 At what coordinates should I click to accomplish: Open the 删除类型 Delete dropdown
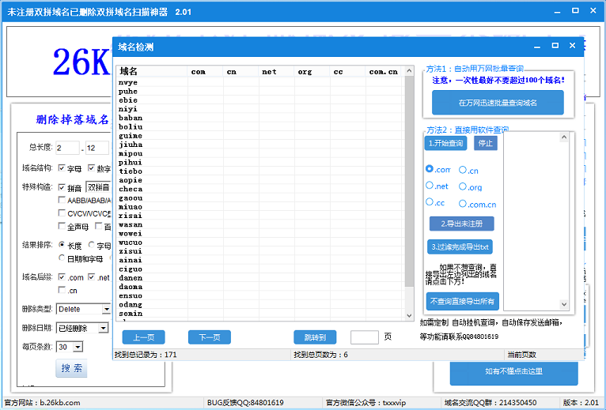pos(106,309)
